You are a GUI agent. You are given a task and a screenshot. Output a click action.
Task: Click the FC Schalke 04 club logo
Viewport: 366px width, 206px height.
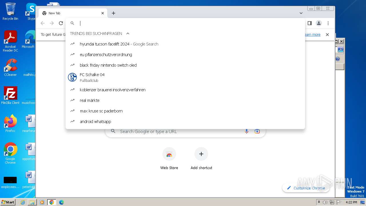pos(72,77)
